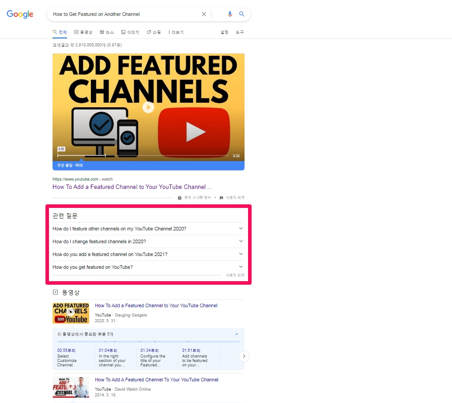Click the 추천 클립 60초 bar
The height and width of the screenshot is (403, 452).
[x=148, y=165]
